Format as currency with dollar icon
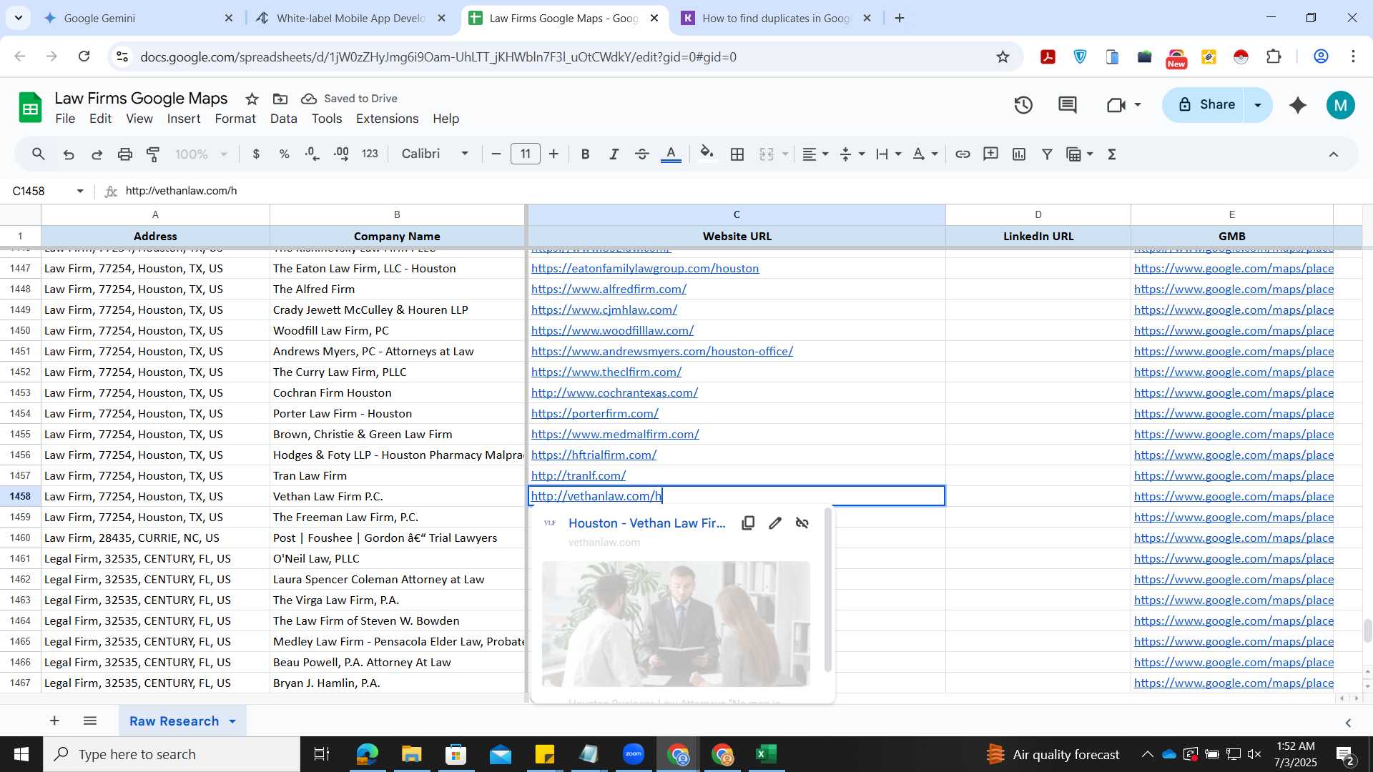This screenshot has width=1373, height=772. coord(256,154)
